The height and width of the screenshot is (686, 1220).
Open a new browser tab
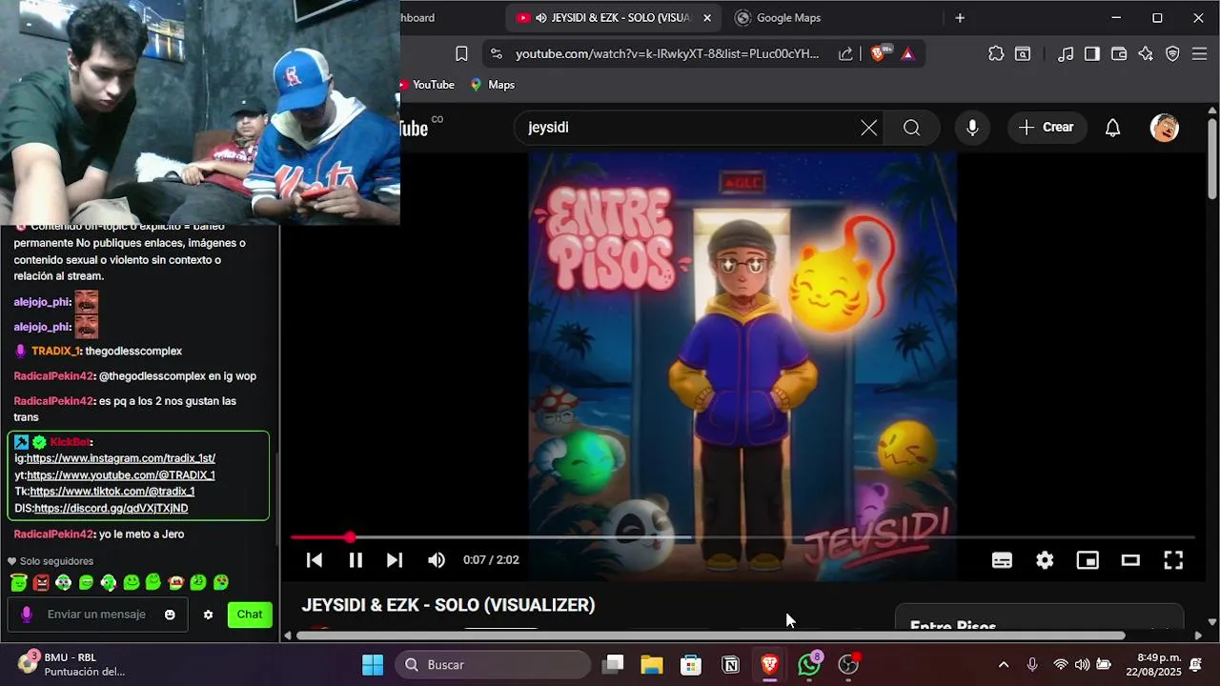coord(960,18)
